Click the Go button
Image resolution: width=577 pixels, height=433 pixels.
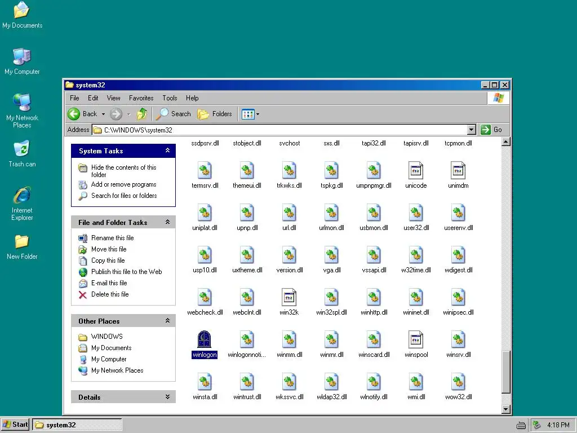pos(491,130)
